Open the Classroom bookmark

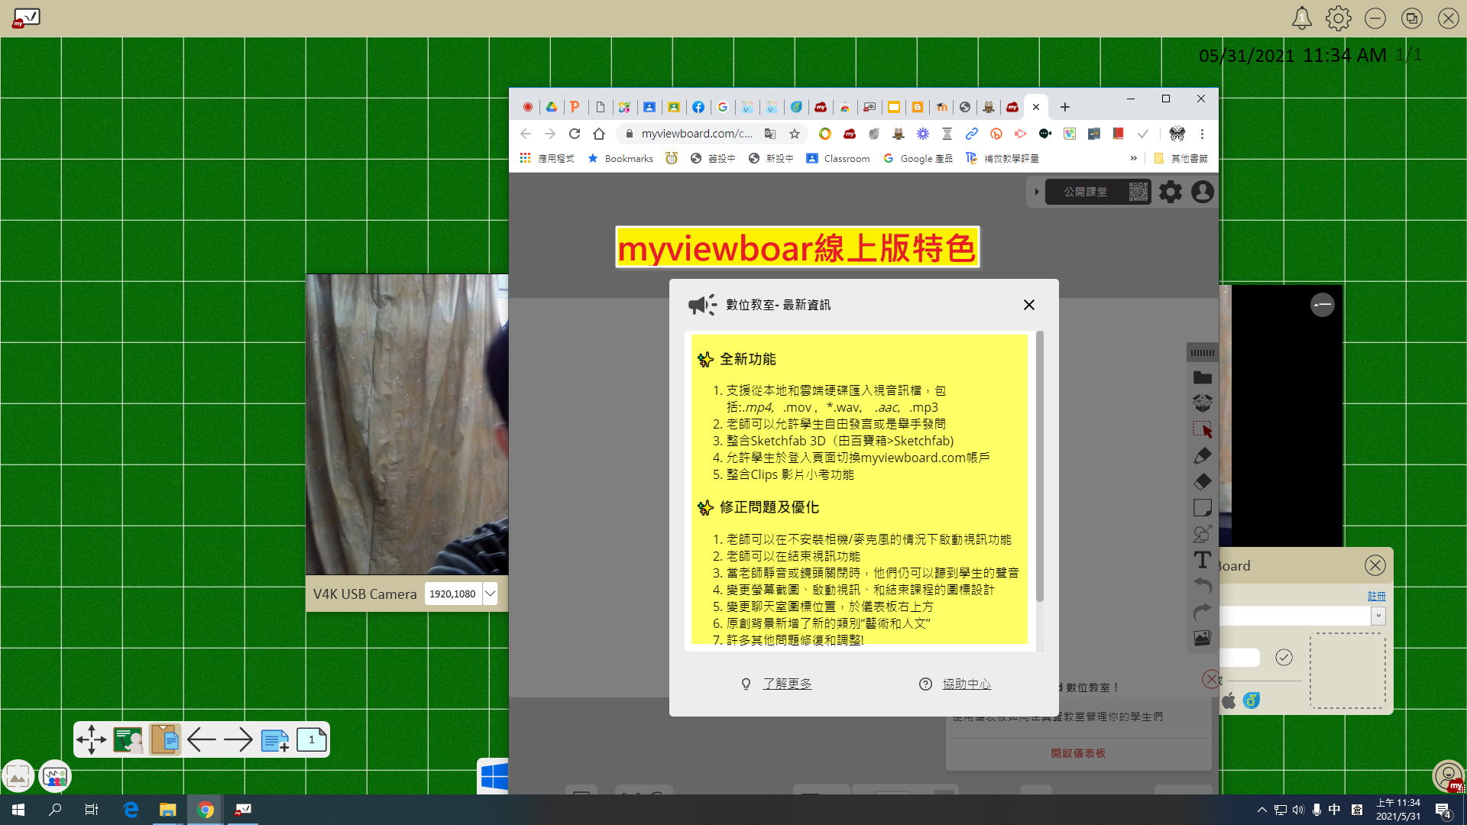838,158
